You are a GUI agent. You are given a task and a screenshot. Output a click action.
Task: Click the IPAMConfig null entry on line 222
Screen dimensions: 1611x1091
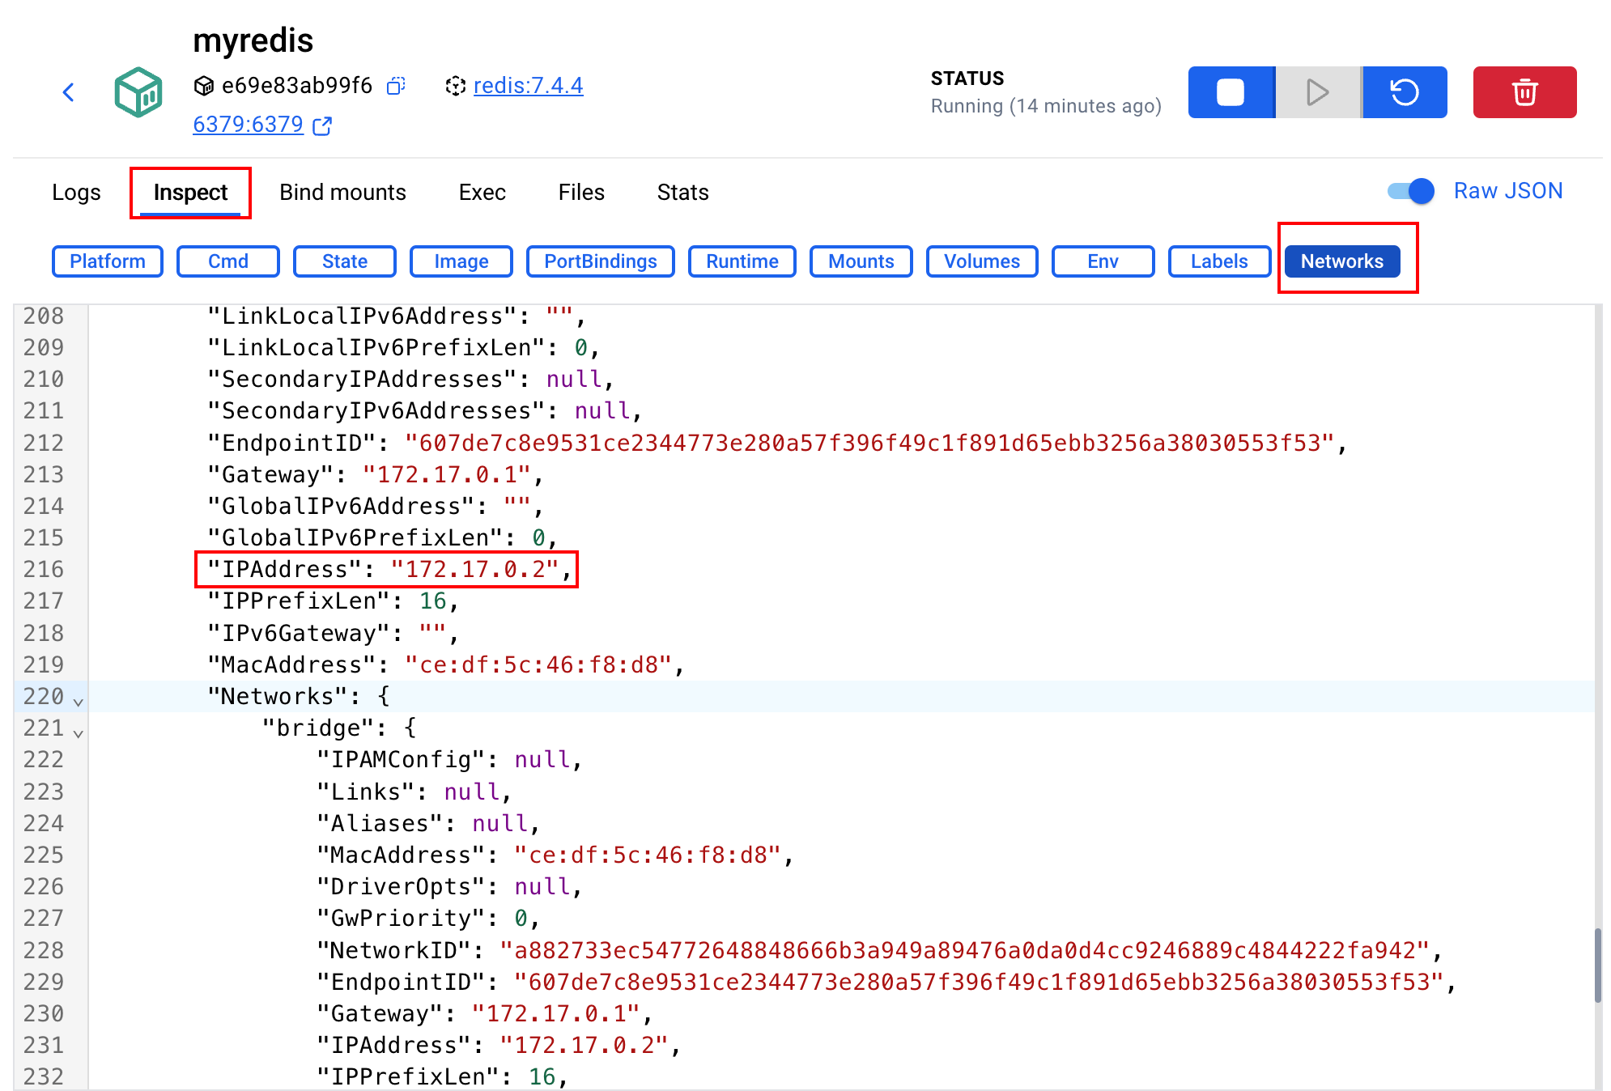[449, 760]
